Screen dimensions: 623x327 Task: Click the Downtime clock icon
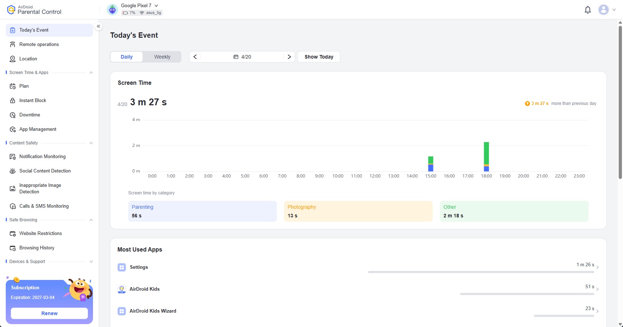click(x=13, y=115)
